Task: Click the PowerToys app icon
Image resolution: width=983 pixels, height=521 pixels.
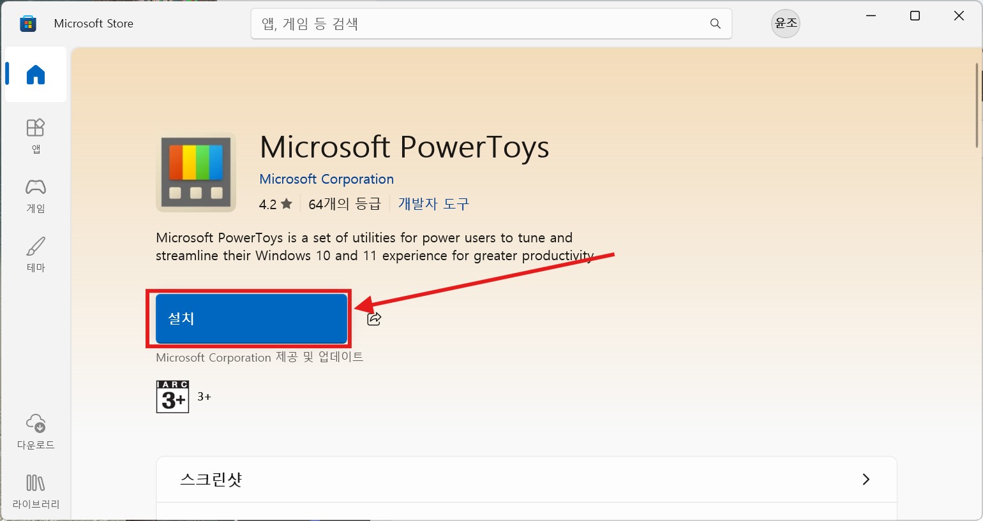Action: (196, 172)
